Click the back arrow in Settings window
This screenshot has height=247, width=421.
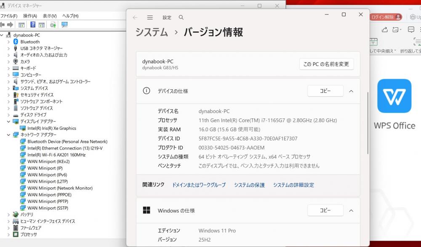click(x=135, y=18)
